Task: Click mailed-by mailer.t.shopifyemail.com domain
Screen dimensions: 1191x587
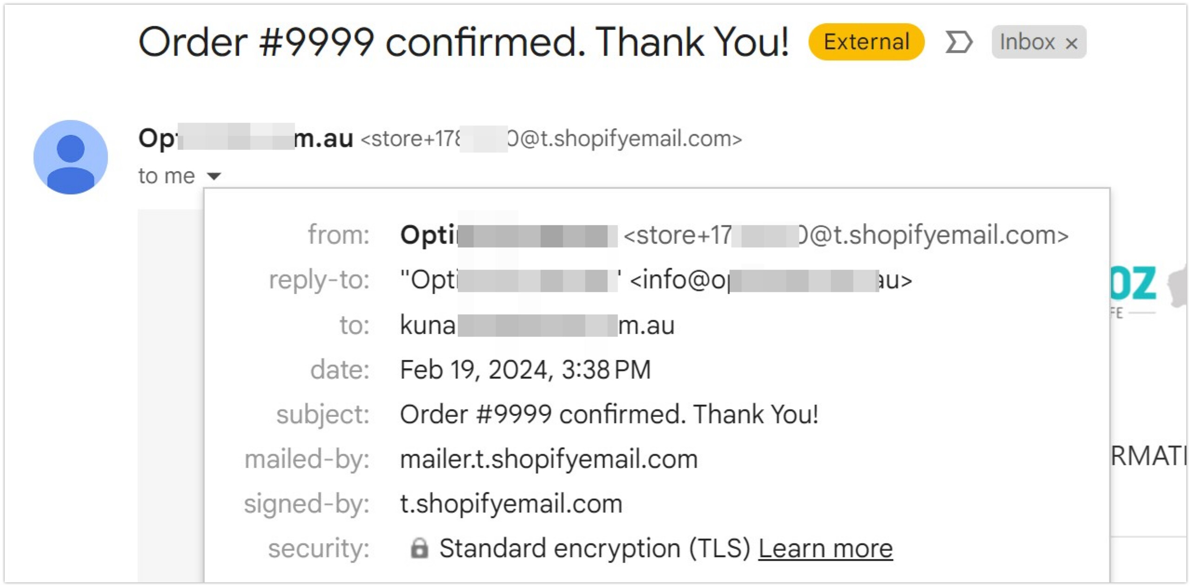Action: (549, 459)
